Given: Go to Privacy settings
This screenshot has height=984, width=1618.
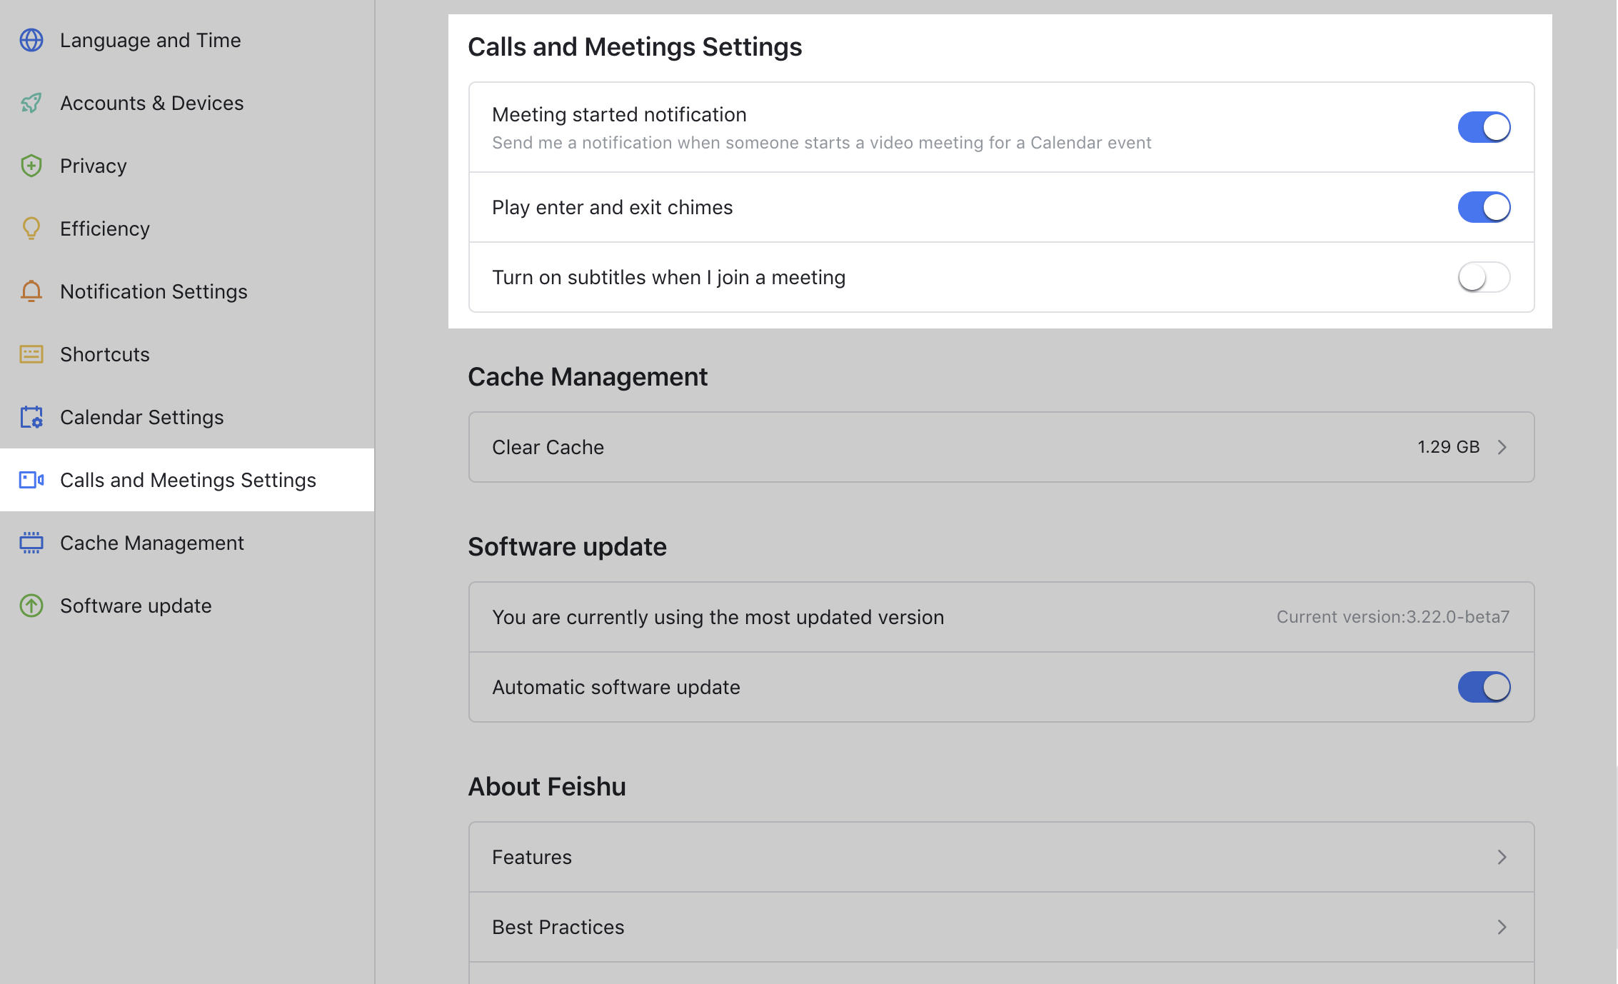Looking at the screenshot, I should [x=187, y=166].
